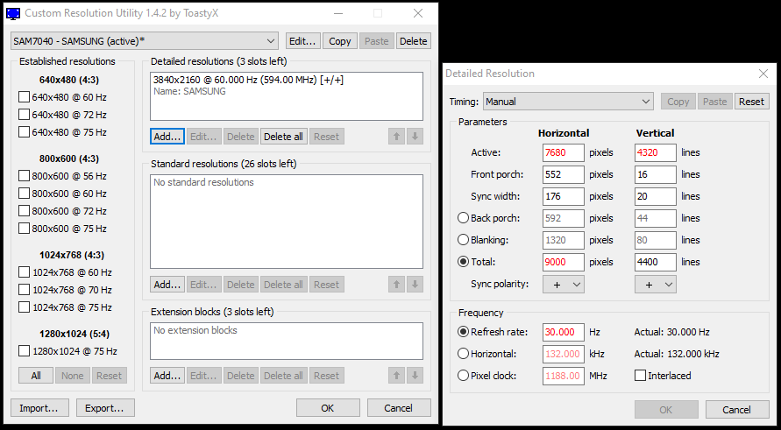Open horizontal sync polarity dropdown
The width and height of the screenshot is (781, 430).
tap(564, 285)
